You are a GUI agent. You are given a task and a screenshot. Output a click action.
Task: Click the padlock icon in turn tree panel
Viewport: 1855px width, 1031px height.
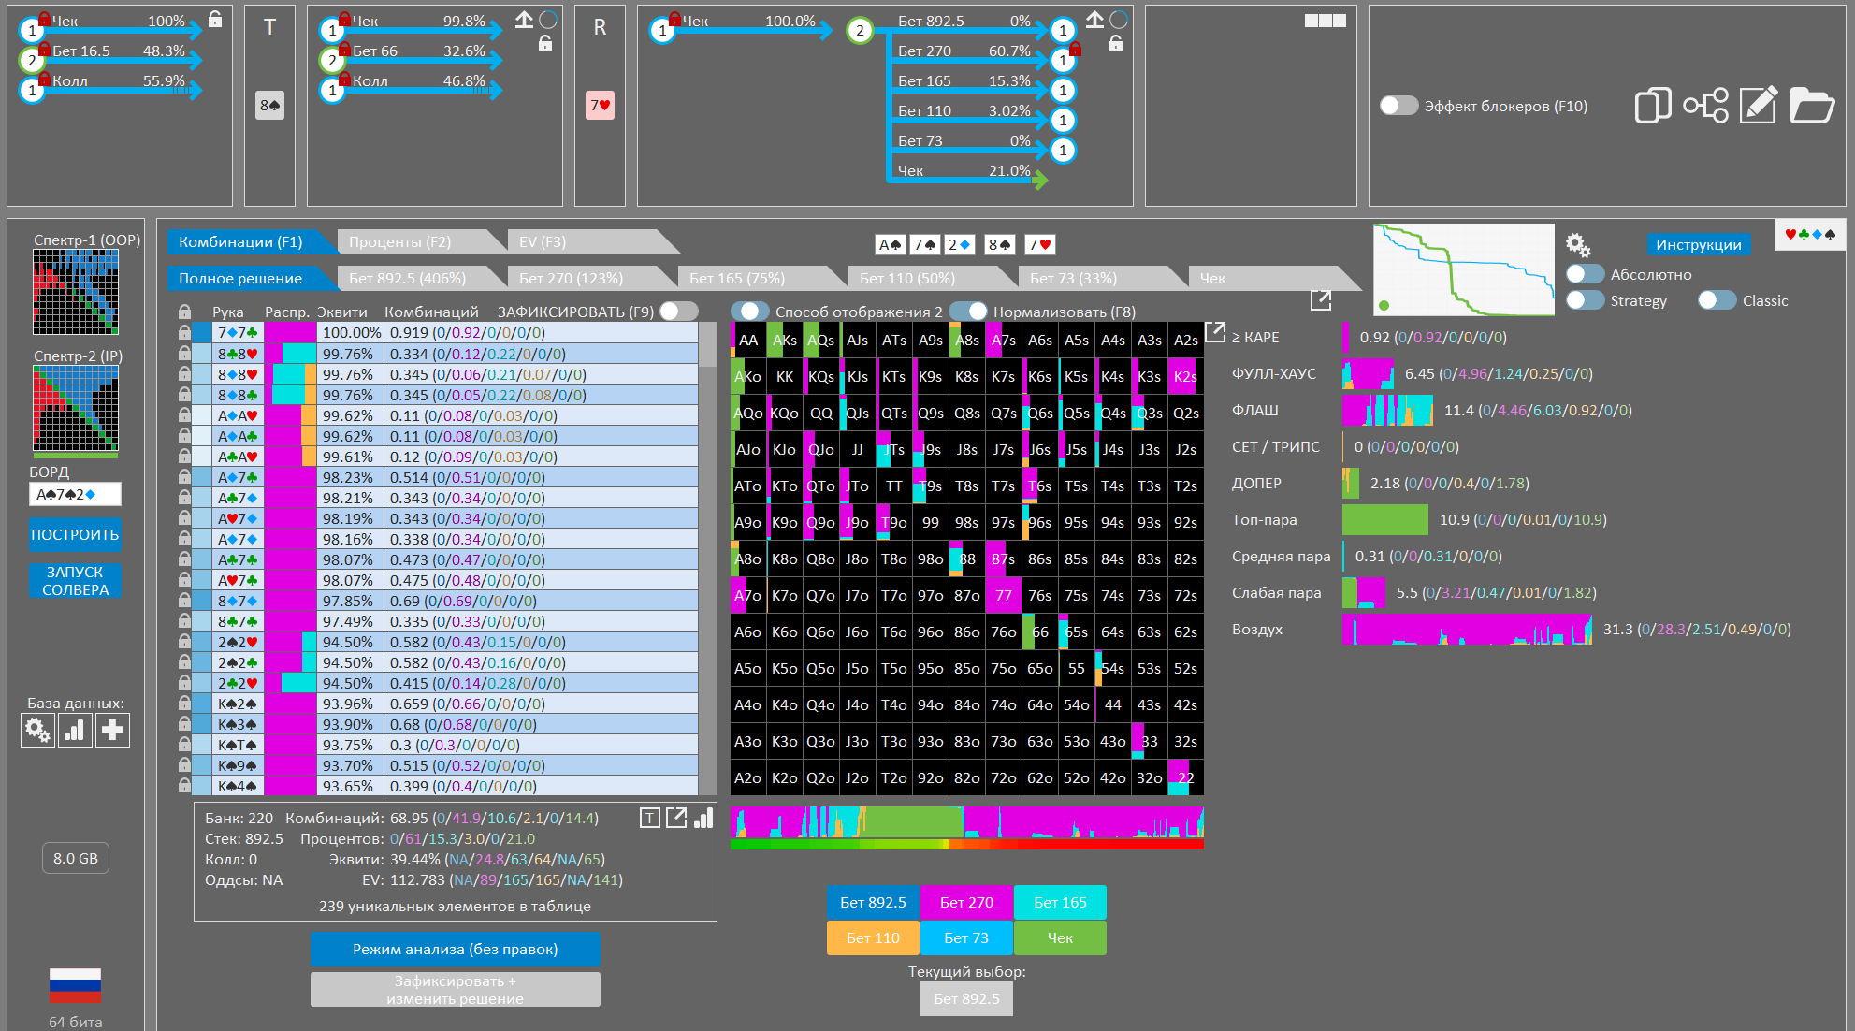click(x=545, y=44)
